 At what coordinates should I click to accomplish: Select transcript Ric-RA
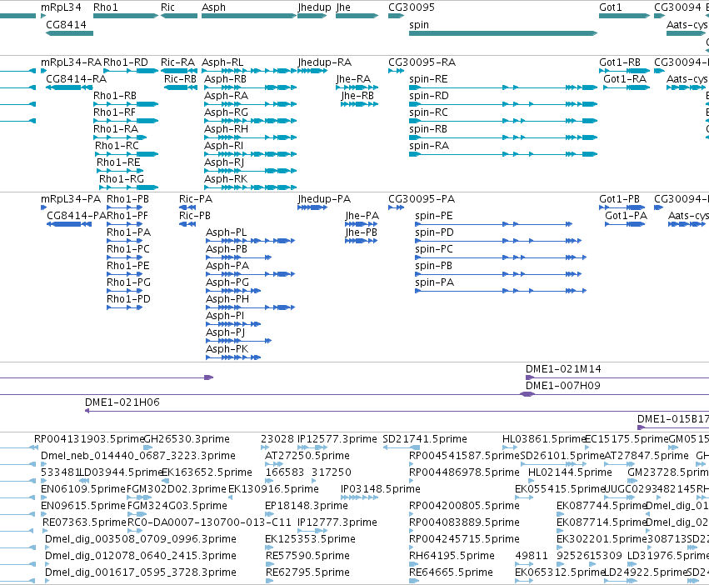click(179, 71)
